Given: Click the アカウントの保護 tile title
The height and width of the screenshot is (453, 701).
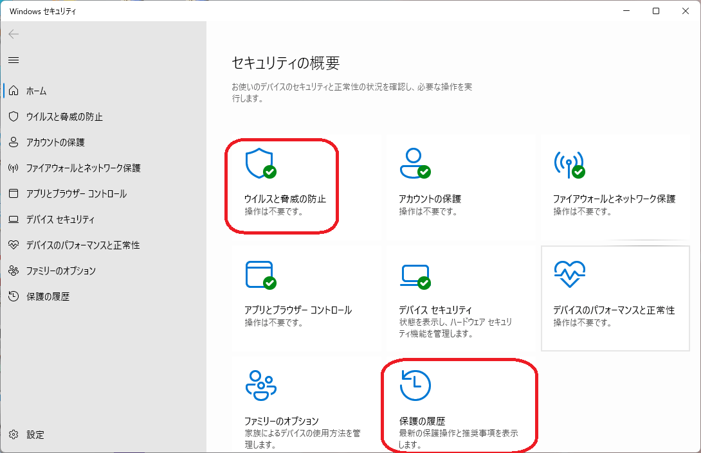Looking at the screenshot, I should 430,199.
